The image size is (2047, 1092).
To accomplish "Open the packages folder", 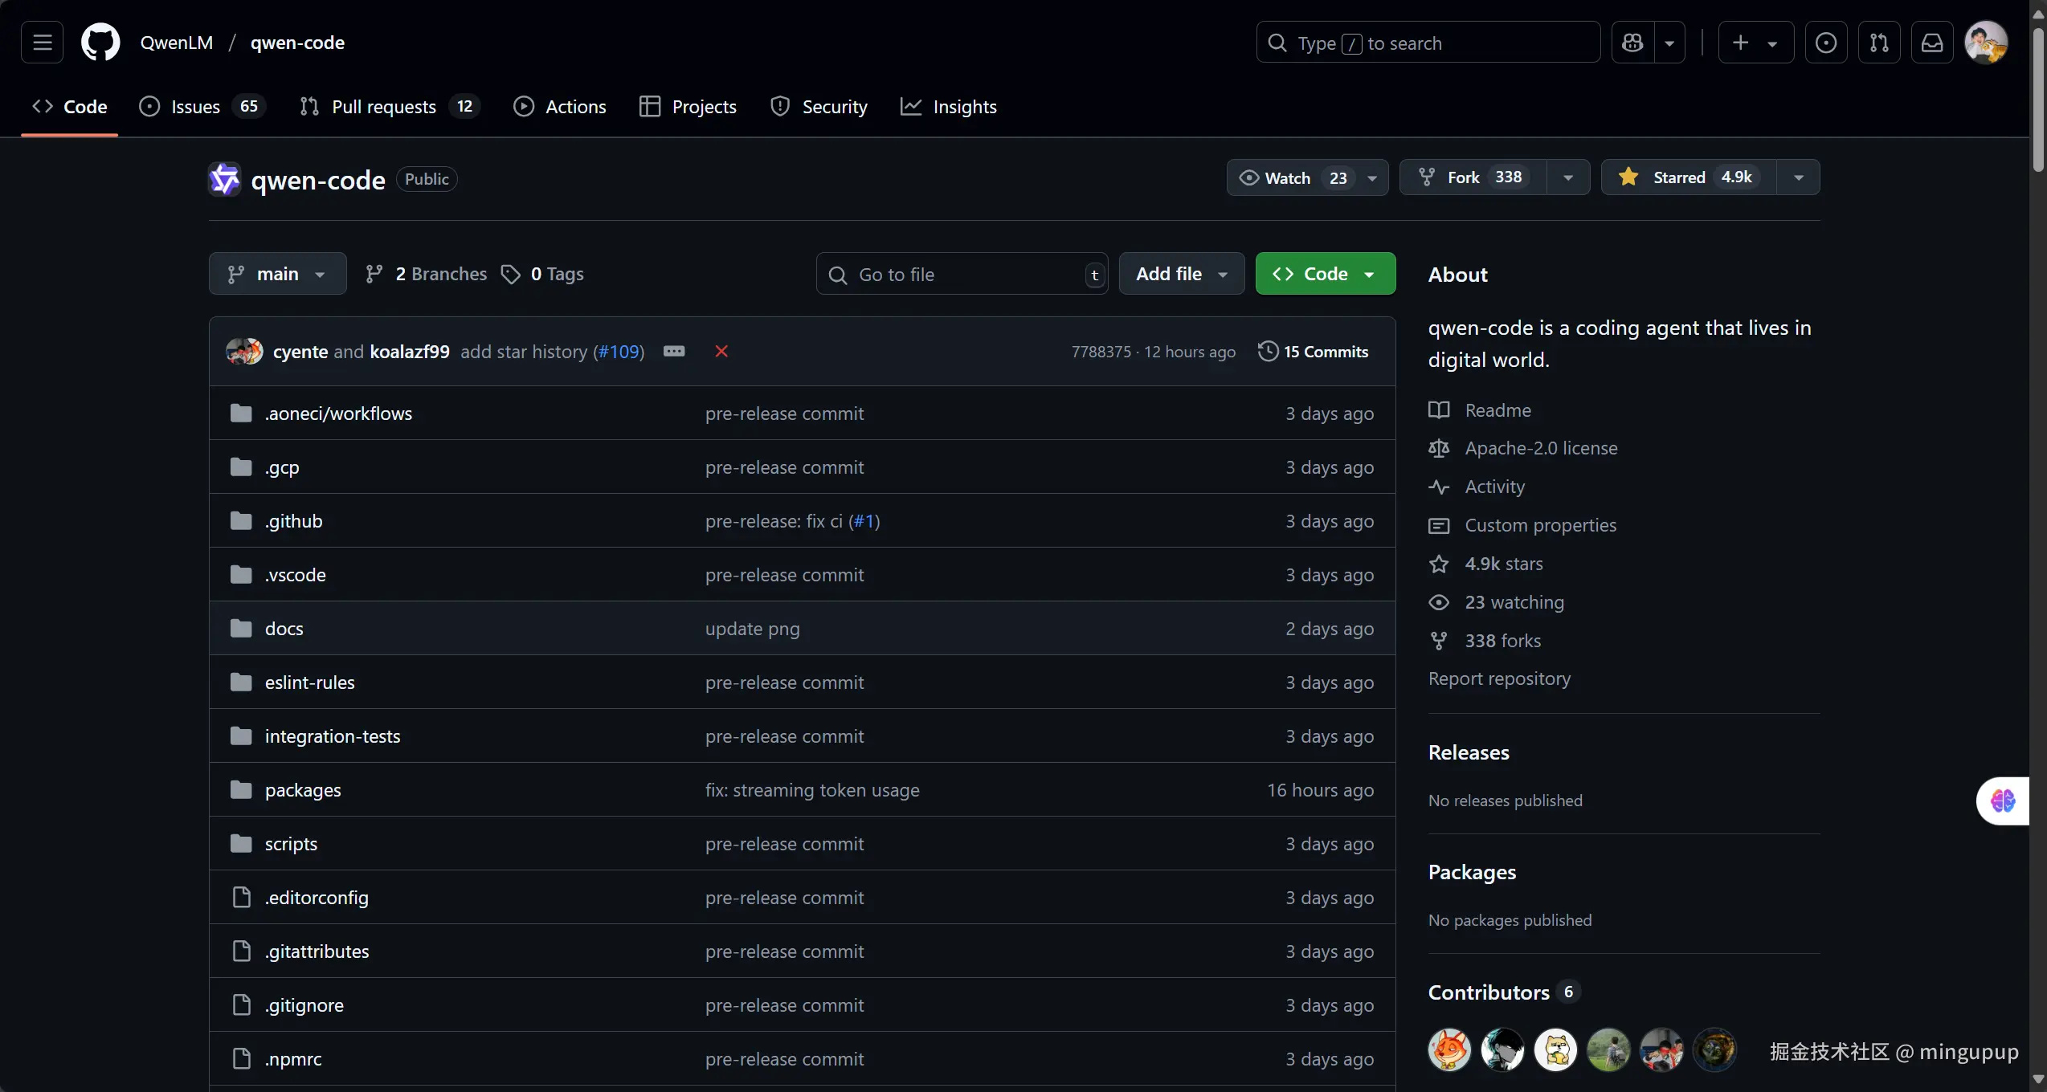I will coord(303,790).
